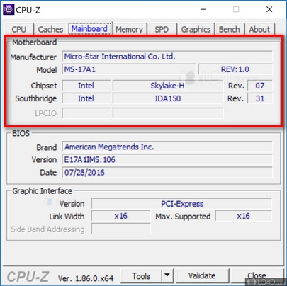Screen dimensions: 287x286
Task: Close the window with the X button
Action: coord(269,9)
